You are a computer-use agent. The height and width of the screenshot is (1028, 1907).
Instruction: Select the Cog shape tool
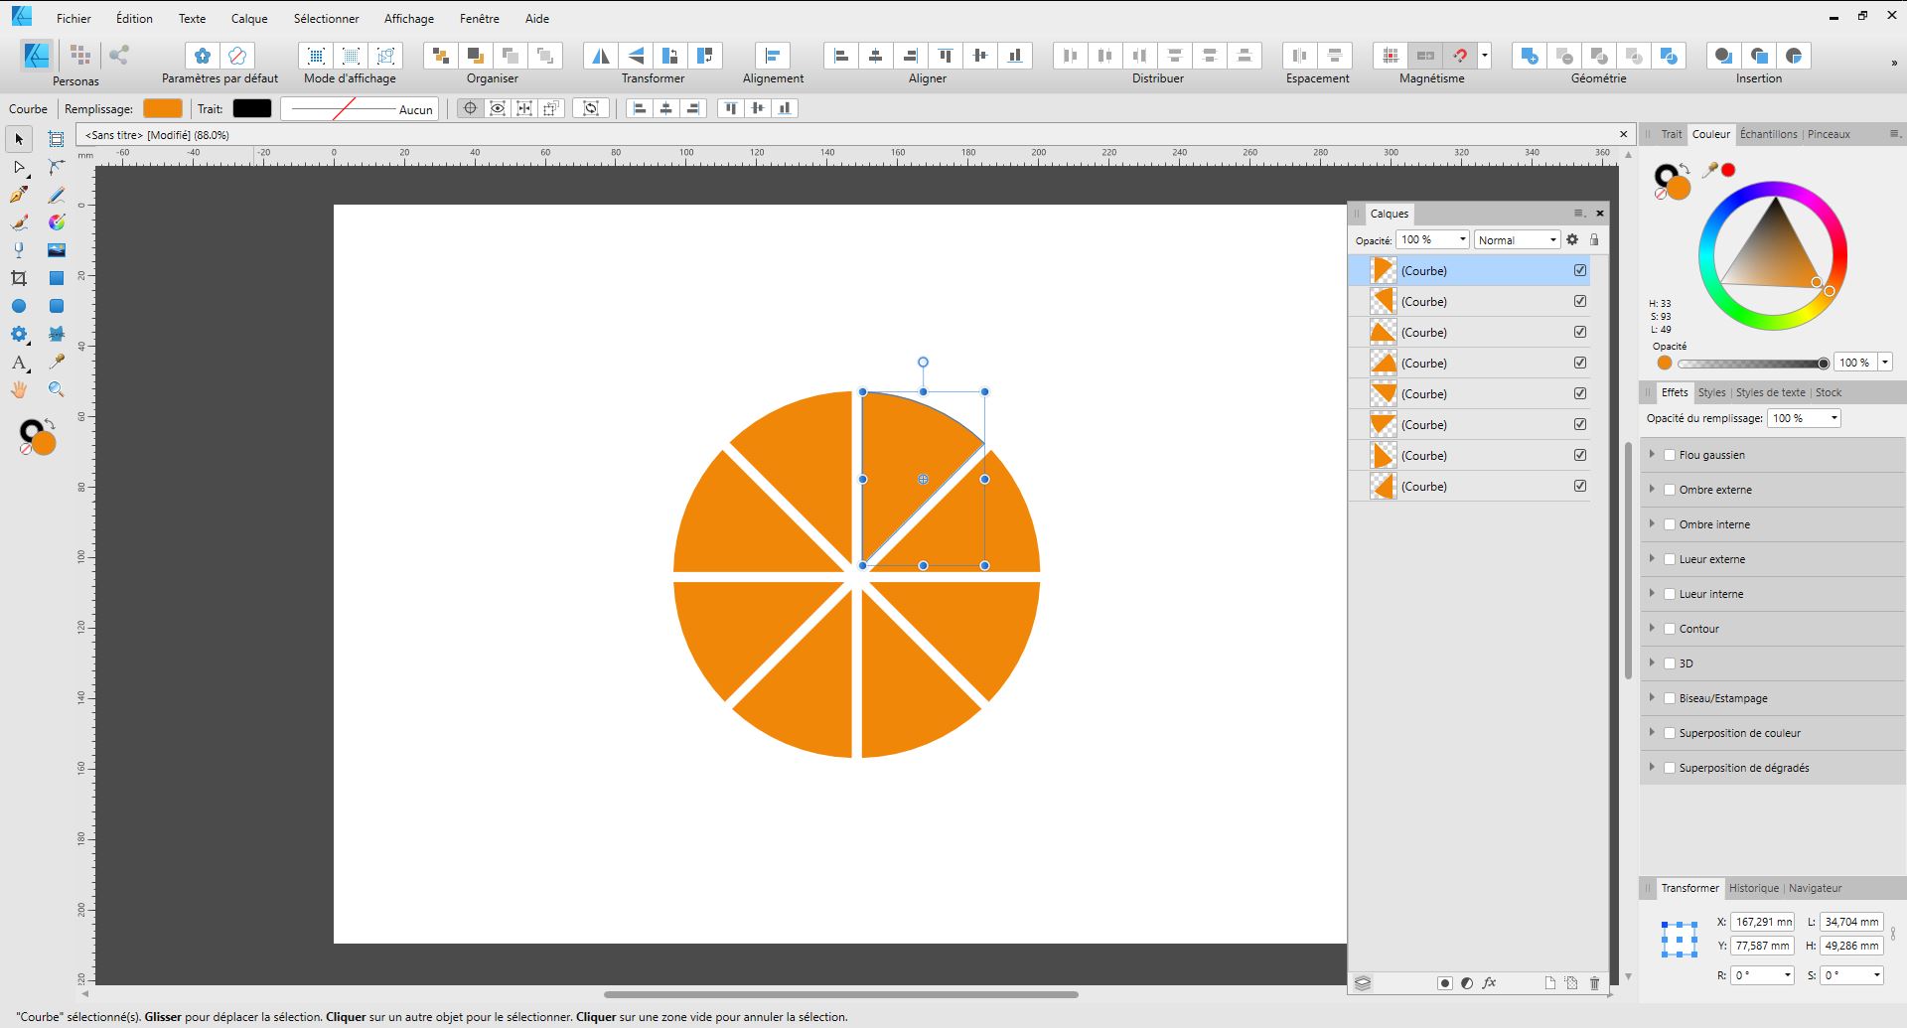click(19, 334)
